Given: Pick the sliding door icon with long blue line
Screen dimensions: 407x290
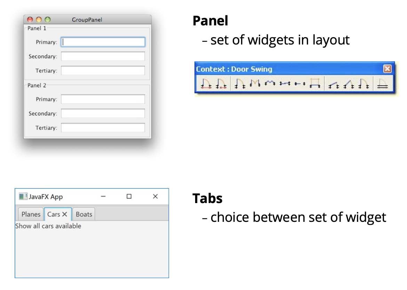Looking at the screenshot, I should click(x=285, y=84).
